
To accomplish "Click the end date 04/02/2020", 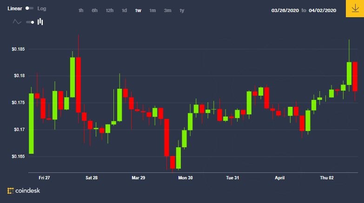I will (323, 10).
